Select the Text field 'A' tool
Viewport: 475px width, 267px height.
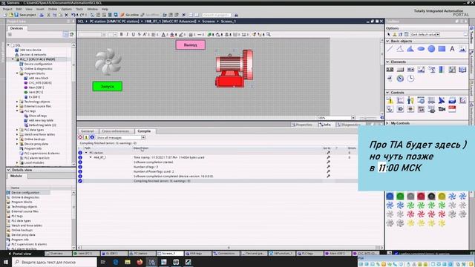coord(452,49)
